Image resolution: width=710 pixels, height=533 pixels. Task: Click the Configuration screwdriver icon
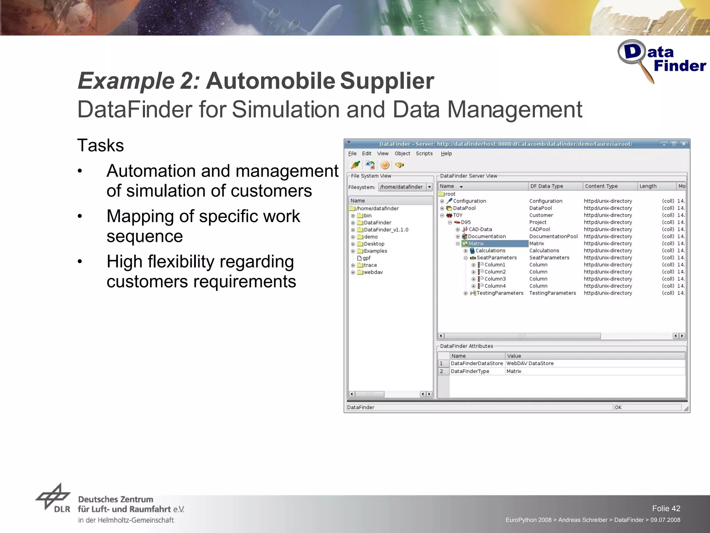click(x=449, y=201)
